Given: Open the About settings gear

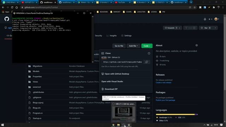Looking at the screenshot, I should point(196,46).
